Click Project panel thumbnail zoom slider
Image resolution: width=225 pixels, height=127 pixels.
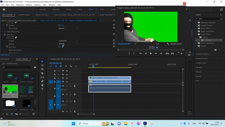pos(25,114)
